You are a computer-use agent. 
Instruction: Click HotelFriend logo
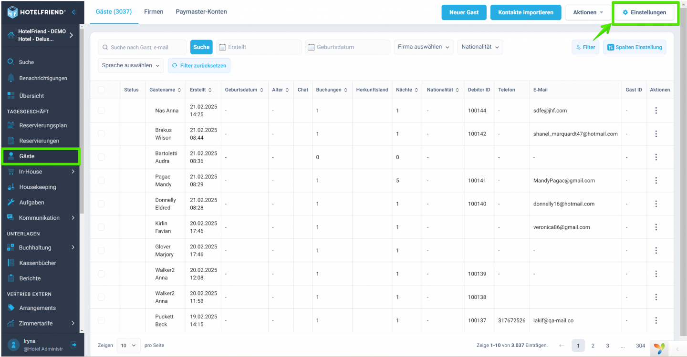[x=36, y=12]
